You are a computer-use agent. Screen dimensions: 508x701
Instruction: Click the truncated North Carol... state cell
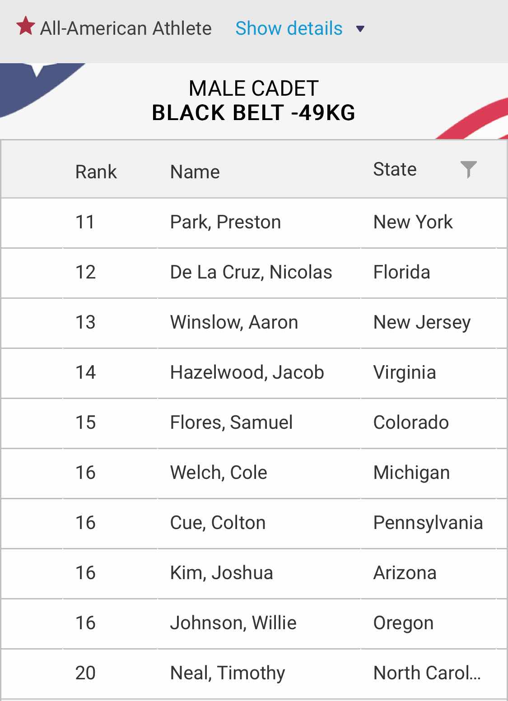click(427, 673)
